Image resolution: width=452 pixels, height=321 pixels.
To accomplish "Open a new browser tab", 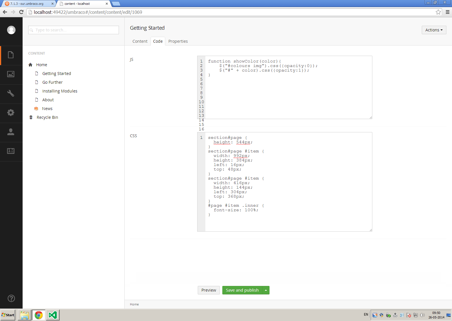I will coord(116,4).
